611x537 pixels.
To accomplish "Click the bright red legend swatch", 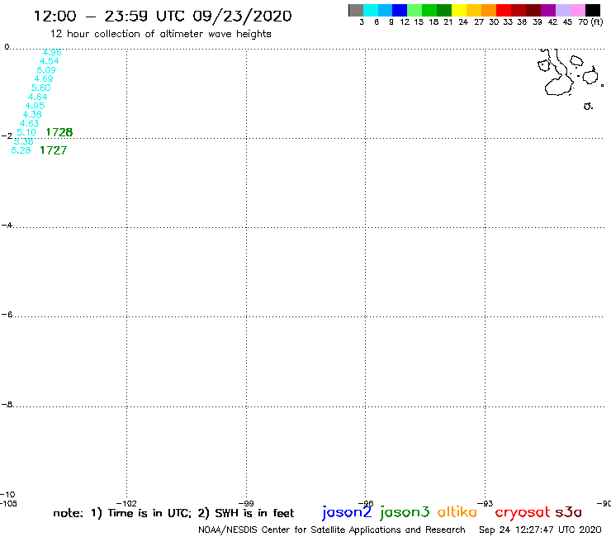I will coord(504,10).
